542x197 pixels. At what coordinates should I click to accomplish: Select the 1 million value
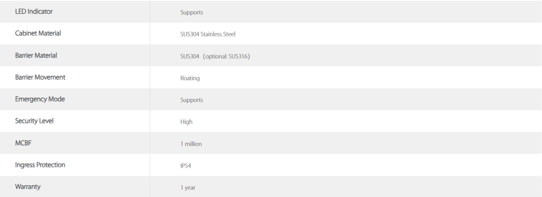tap(191, 144)
